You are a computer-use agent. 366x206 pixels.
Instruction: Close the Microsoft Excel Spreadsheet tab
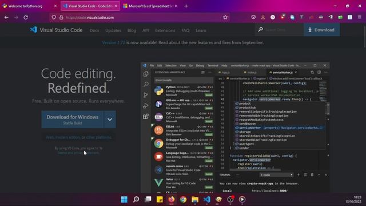tap(176, 6)
